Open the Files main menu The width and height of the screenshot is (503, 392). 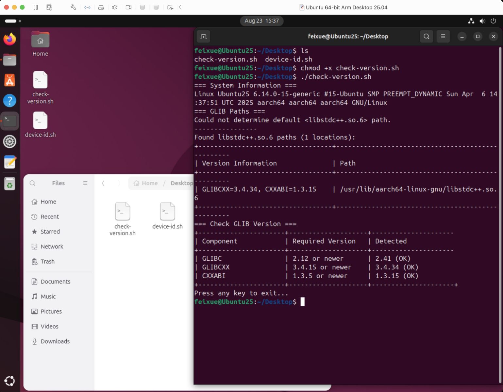tap(85, 183)
